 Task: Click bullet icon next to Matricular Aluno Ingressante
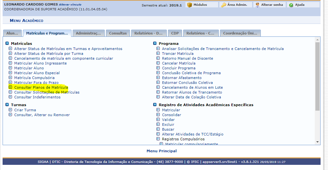(10, 63)
